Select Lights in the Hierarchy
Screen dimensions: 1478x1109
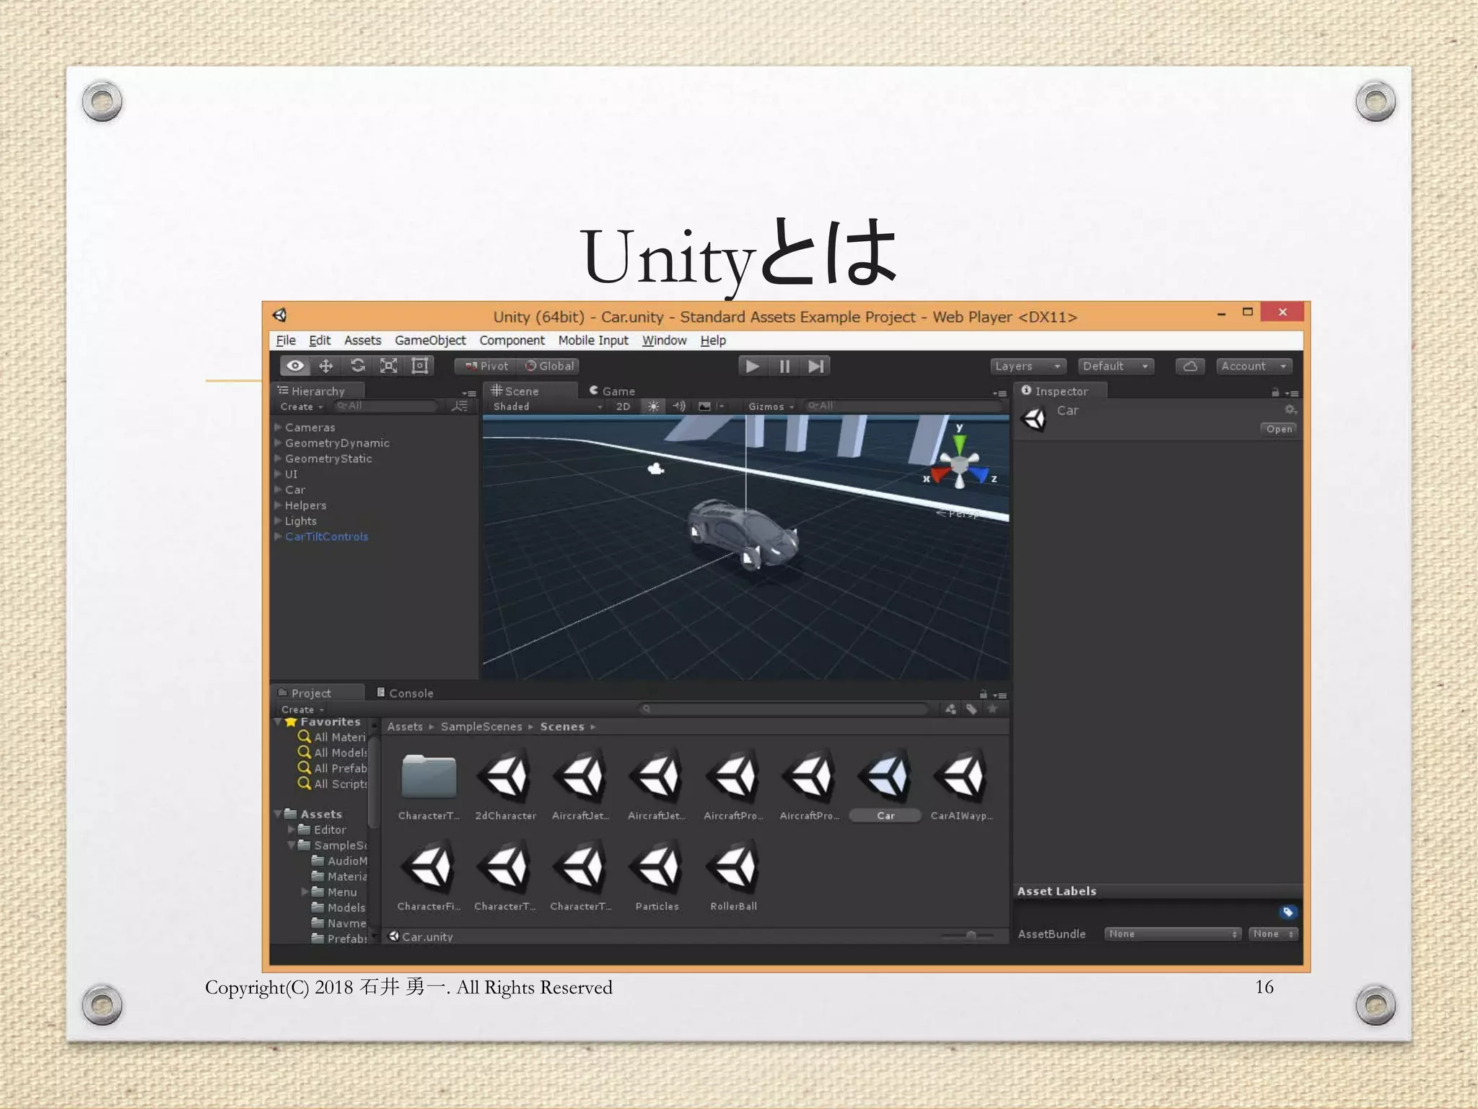tap(300, 521)
